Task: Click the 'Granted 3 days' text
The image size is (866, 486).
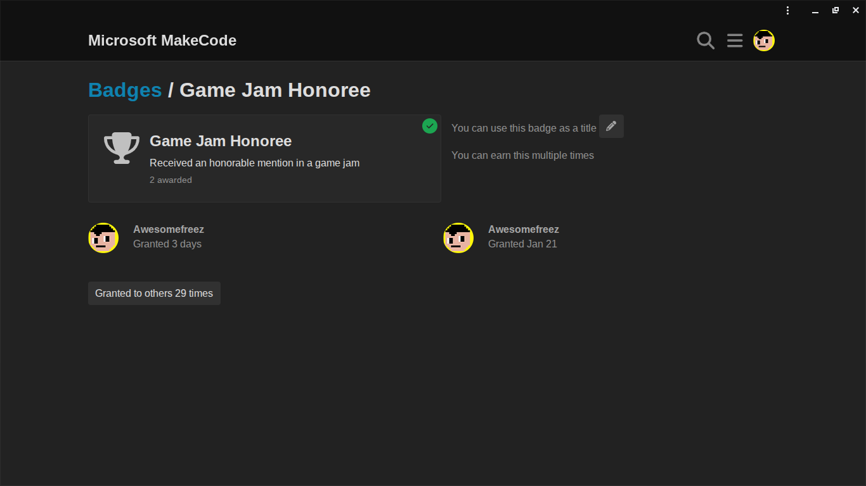Action: (167, 244)
